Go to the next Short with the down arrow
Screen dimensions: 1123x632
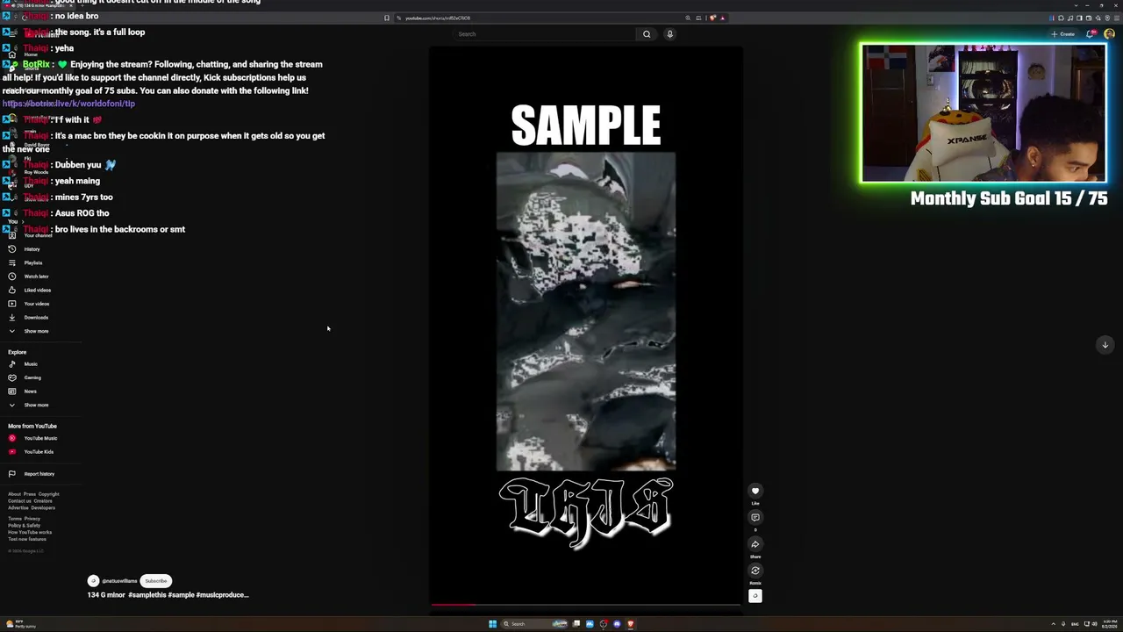click(x=1105, y=344)
